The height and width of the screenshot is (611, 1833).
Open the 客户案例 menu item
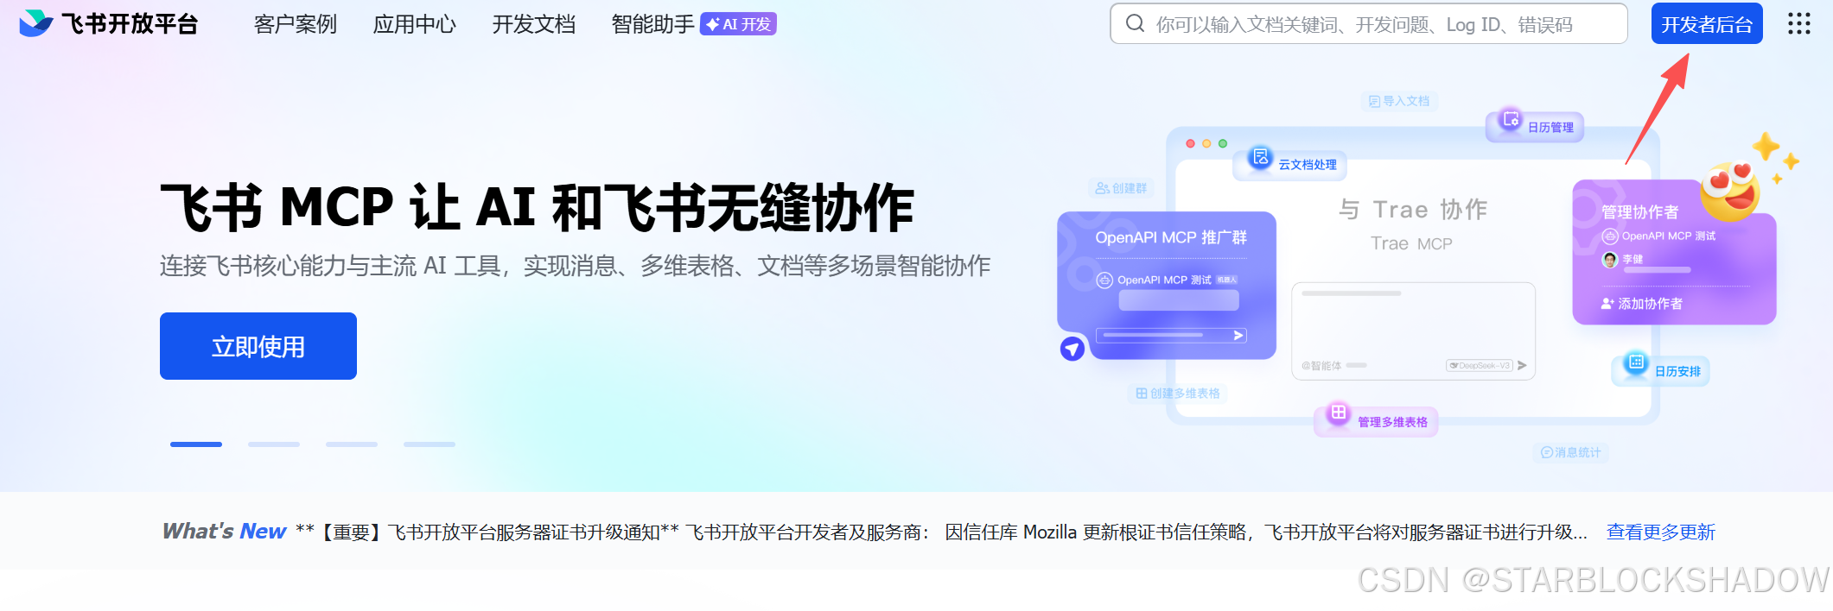(x=296, y=24)
